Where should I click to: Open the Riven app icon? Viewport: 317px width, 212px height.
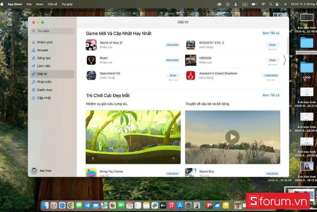(x=91, y=60)
